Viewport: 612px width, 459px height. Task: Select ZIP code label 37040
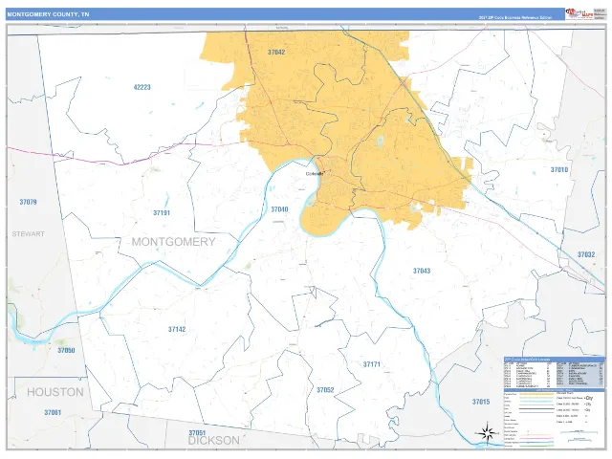279,209
